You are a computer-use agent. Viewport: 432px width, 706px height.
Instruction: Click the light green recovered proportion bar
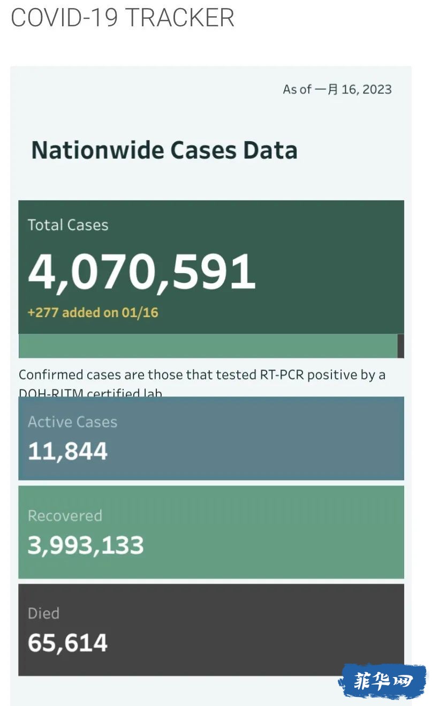(x=208, y=346)
